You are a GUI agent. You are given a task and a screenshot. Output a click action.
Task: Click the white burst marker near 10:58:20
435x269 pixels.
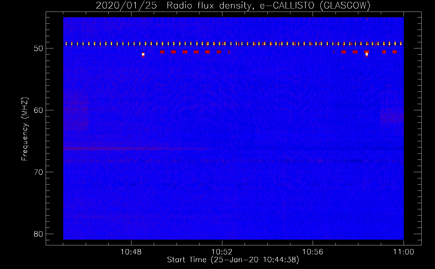[366, 54]
